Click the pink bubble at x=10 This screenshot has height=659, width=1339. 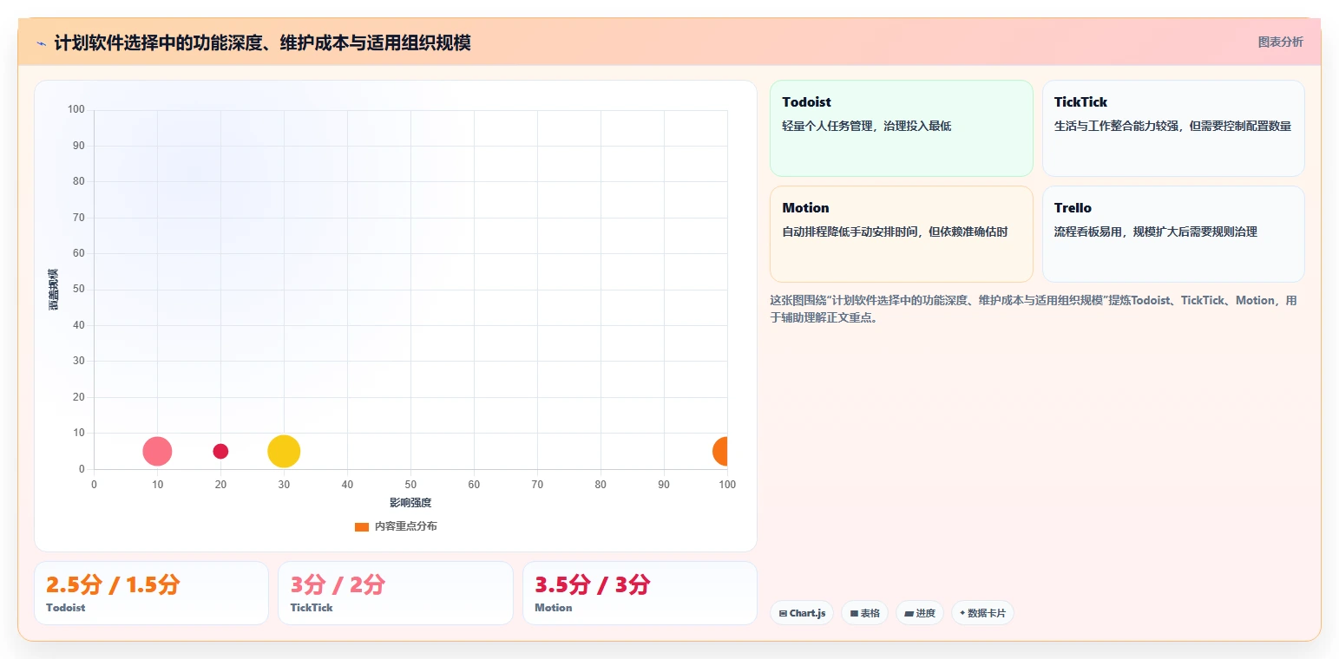157,451
